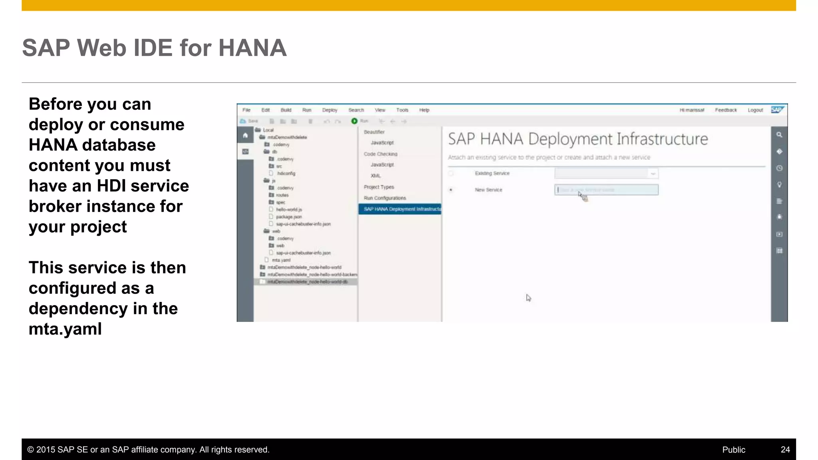Viewport: 818px width, 460px height.
Task: Open the Tools menu
Action: coord(402,110)
